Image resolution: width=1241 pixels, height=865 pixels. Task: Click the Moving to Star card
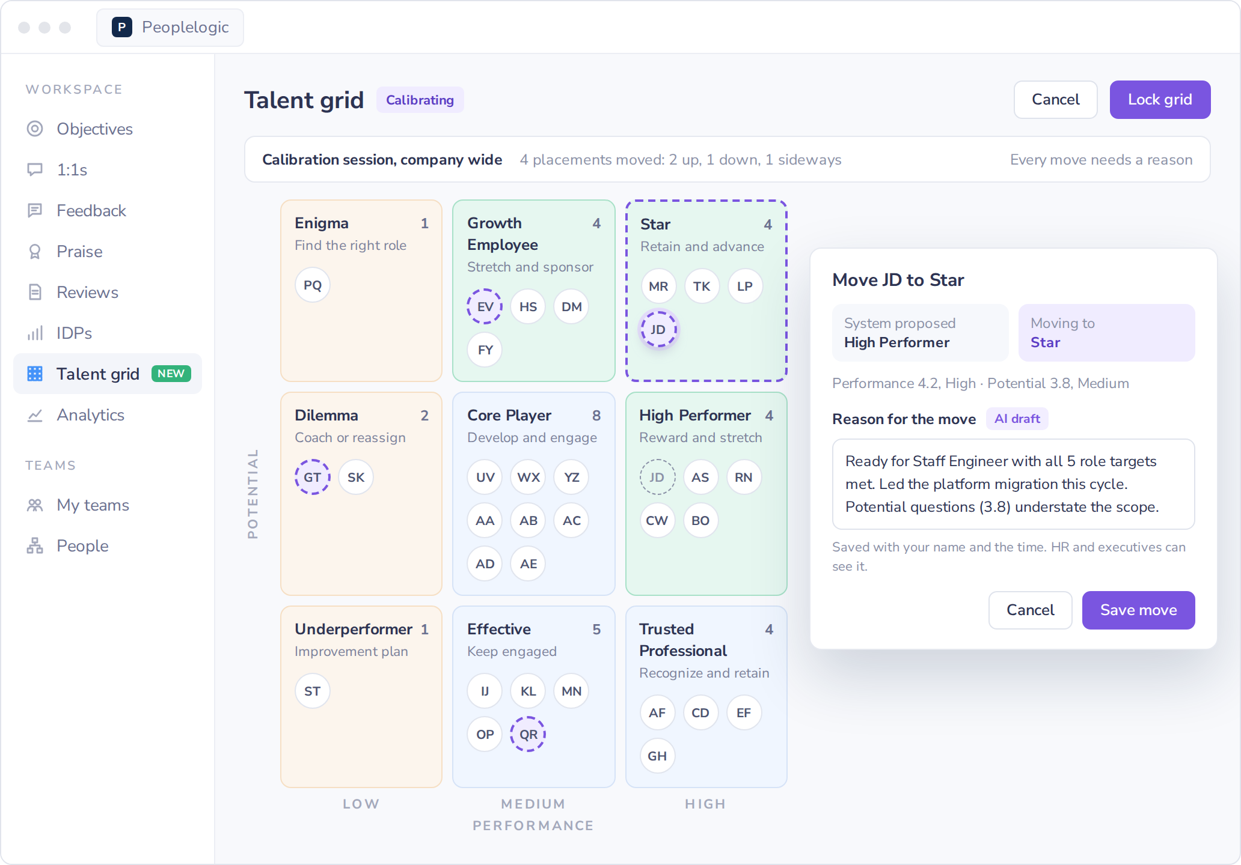(x=1106, y=333)
